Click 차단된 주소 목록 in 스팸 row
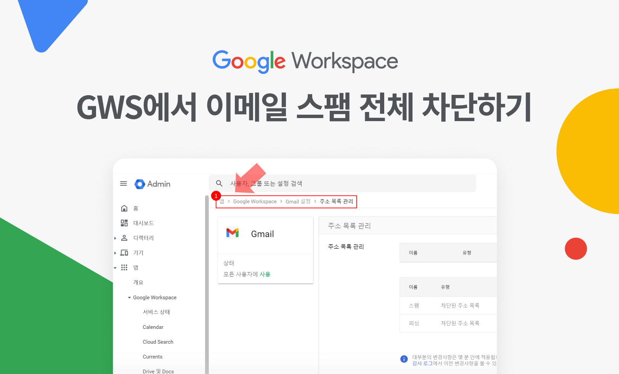 coord(460,305)
